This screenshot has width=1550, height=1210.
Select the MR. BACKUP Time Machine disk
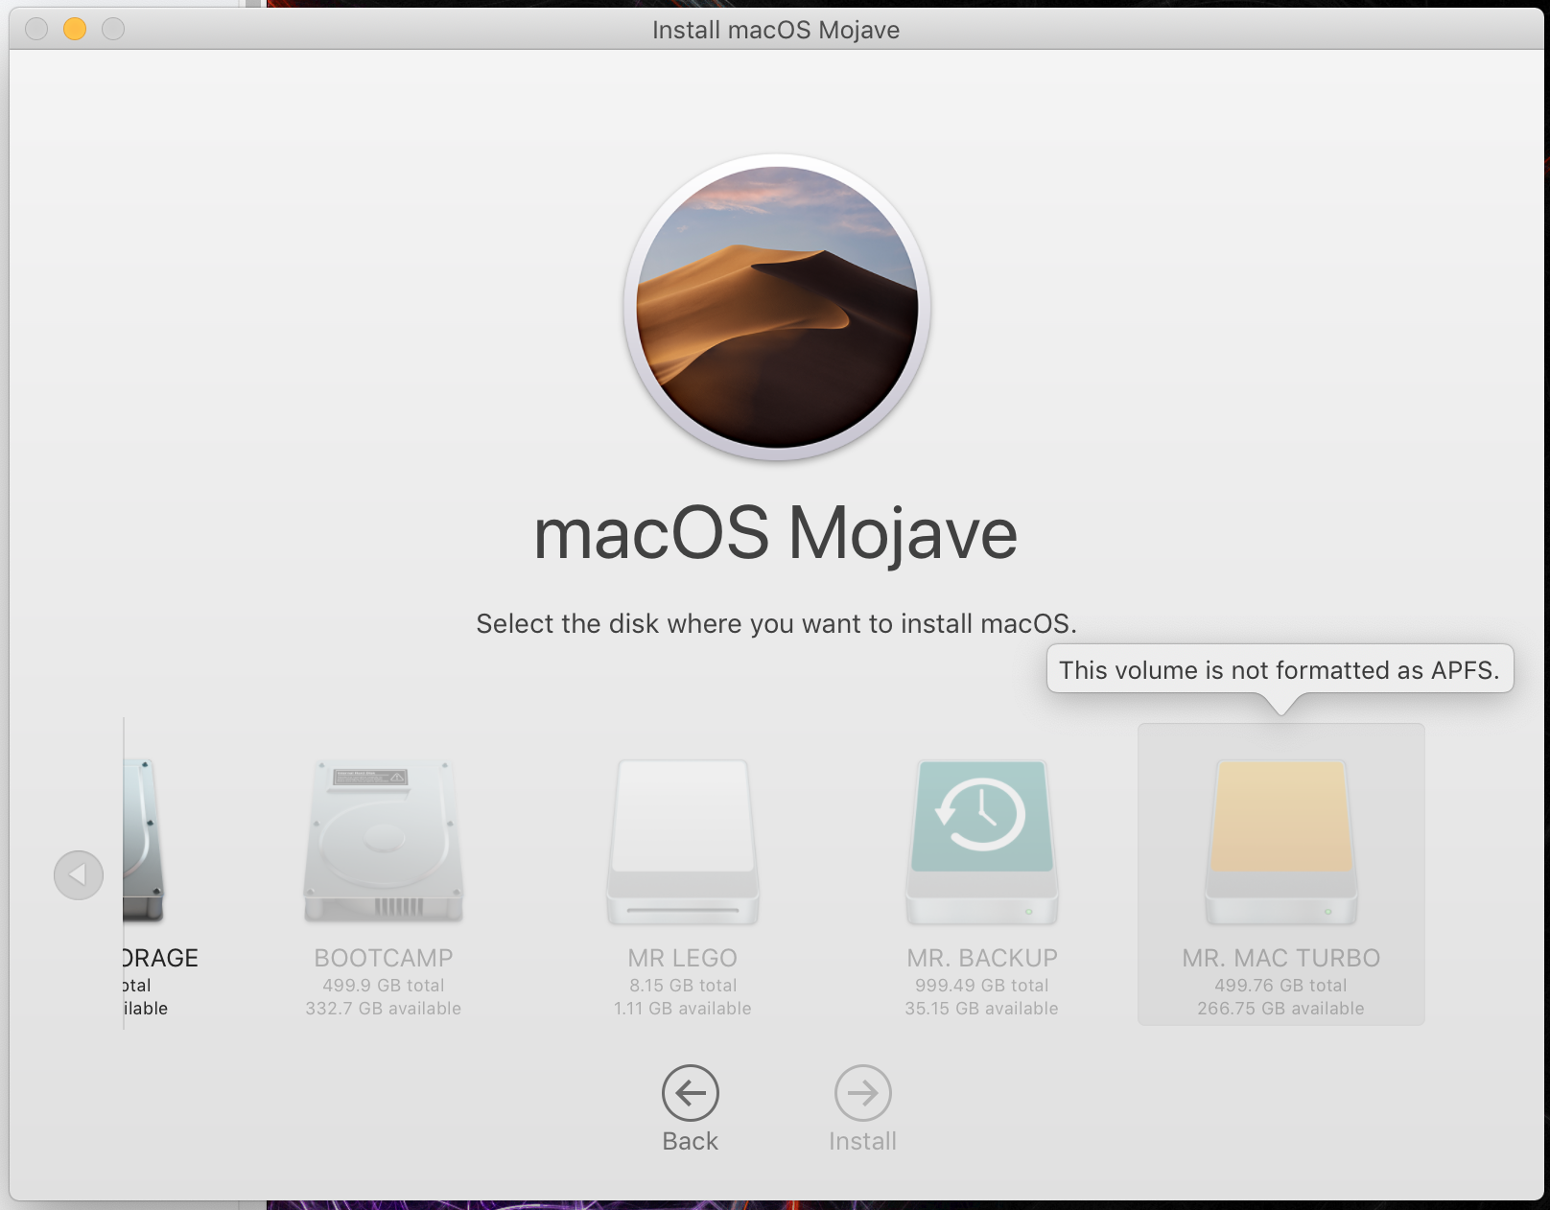[982, 841]
